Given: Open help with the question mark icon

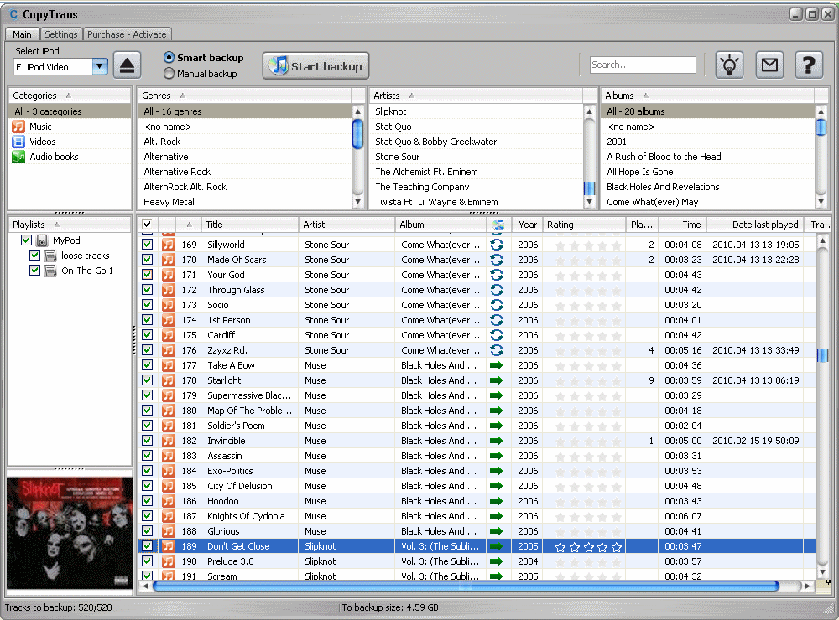Looking at the screenshot, I should coord(809,65).
